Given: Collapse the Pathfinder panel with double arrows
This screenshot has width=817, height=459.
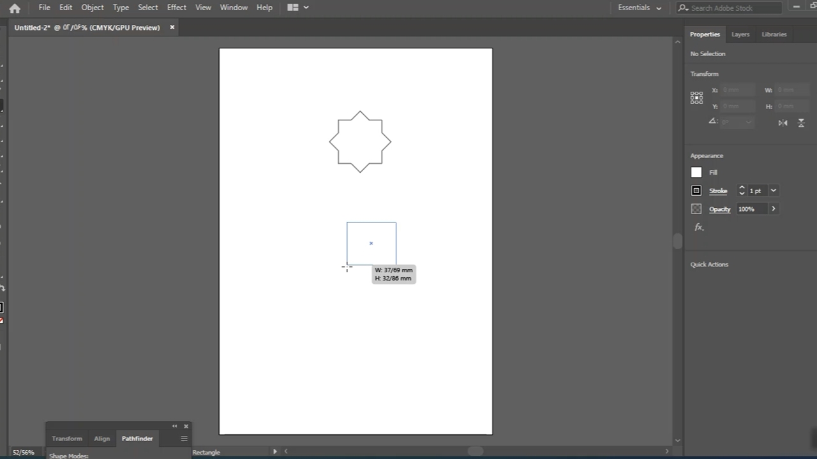Looking at the screenshot, I should click(x=174, y=426).
